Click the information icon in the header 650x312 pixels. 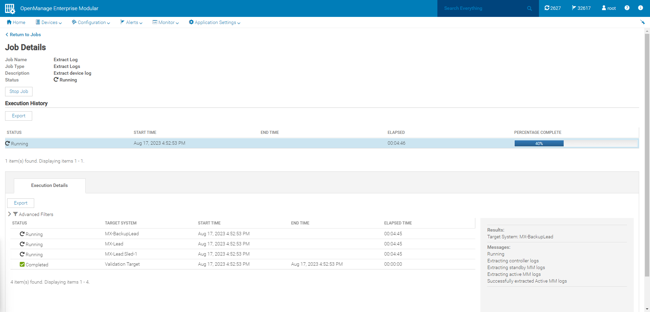[640, 8]
